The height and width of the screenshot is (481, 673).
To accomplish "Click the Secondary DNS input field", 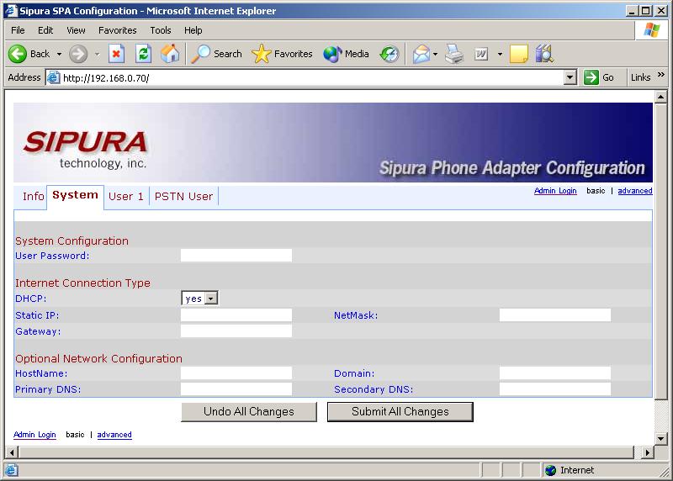I will pos(555,388).
